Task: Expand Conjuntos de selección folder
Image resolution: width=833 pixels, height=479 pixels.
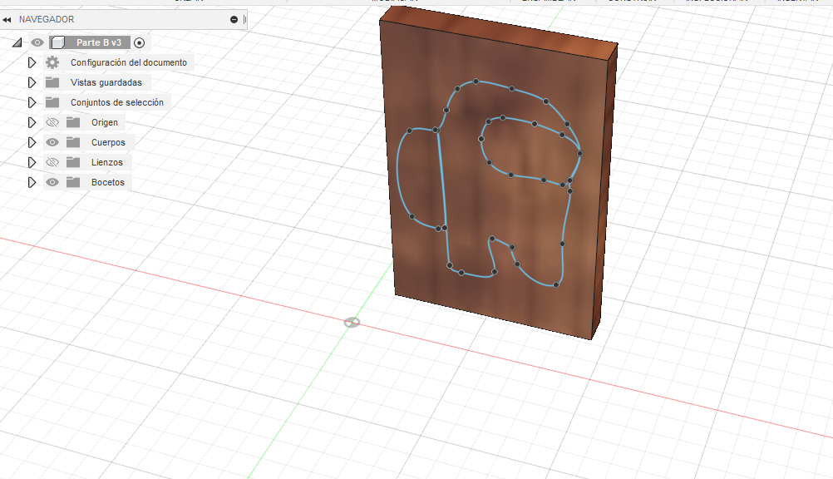Action: tap(32, 102)
